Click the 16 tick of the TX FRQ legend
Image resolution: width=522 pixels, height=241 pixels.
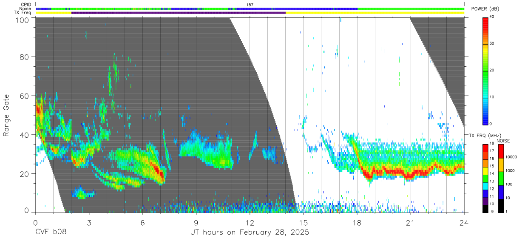click(492, 158)
